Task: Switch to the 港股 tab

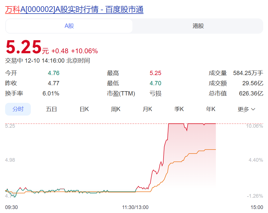Action: (198, 26)
